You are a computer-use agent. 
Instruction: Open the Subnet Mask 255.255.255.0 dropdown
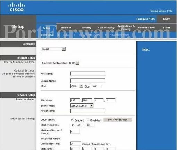(x=82, y=106)
